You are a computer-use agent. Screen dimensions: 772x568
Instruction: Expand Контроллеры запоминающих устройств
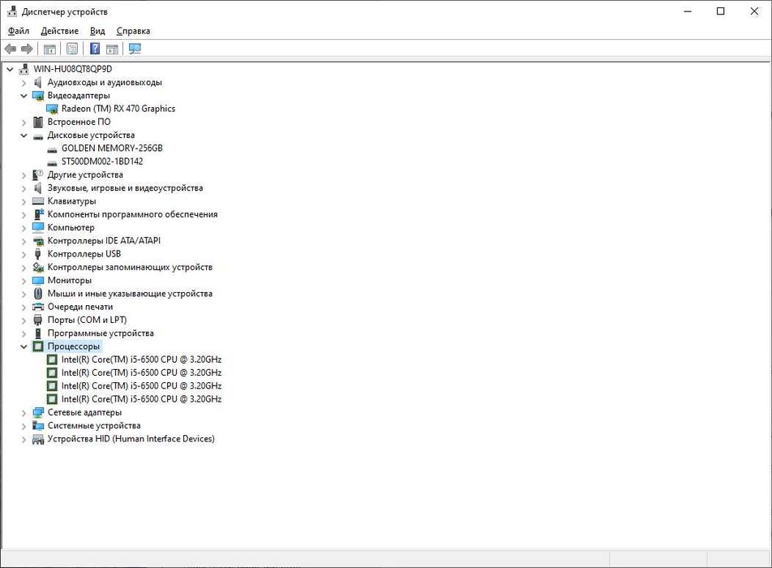[24, 268]
